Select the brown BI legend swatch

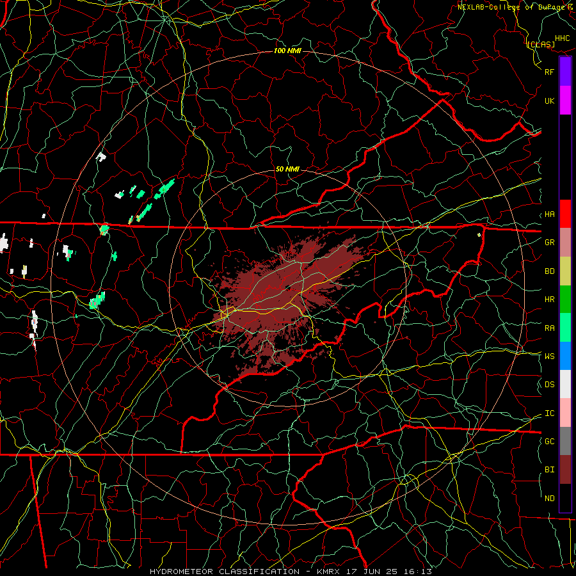tap(565, 470)
